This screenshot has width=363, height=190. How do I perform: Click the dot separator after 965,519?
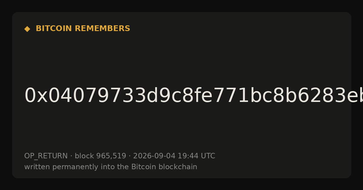pos(129,156)
